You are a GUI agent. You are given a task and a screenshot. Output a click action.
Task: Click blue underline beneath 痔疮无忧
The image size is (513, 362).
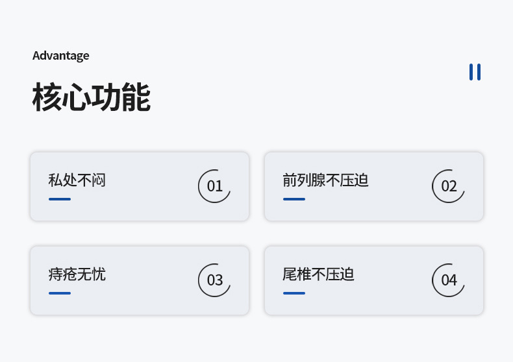tap(60, 293)
